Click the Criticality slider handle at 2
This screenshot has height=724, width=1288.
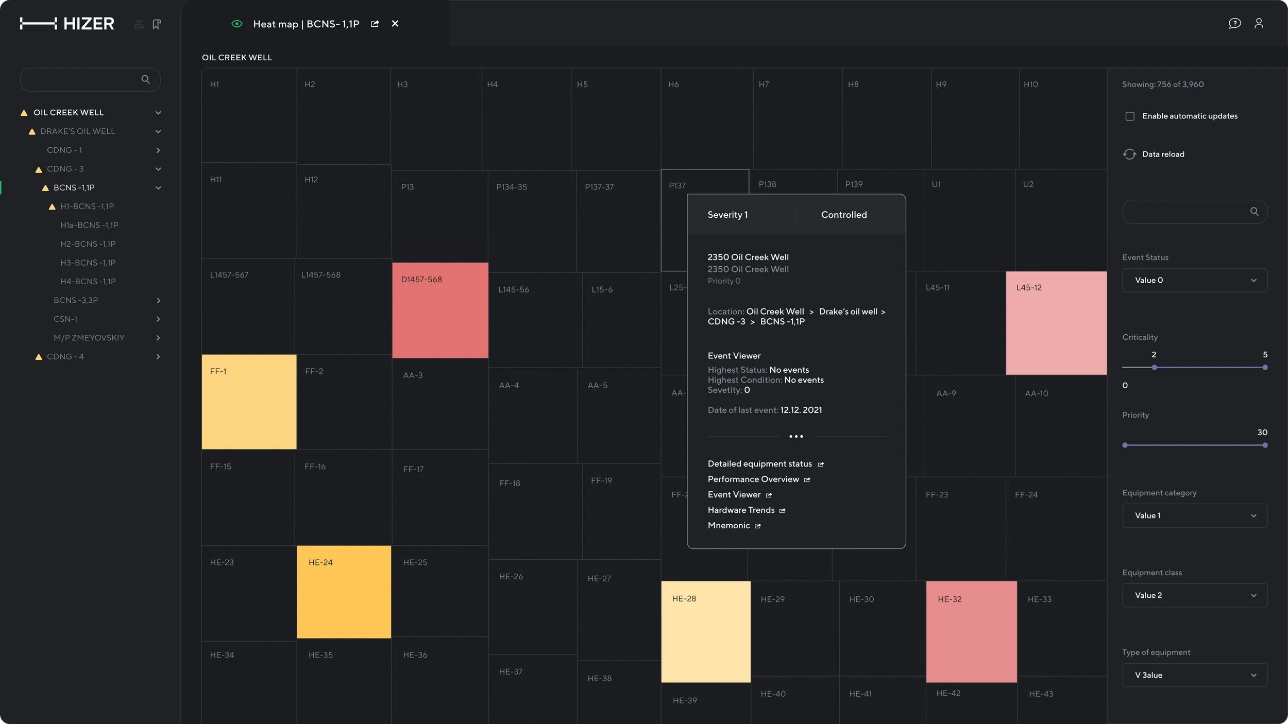[1154, 367]
